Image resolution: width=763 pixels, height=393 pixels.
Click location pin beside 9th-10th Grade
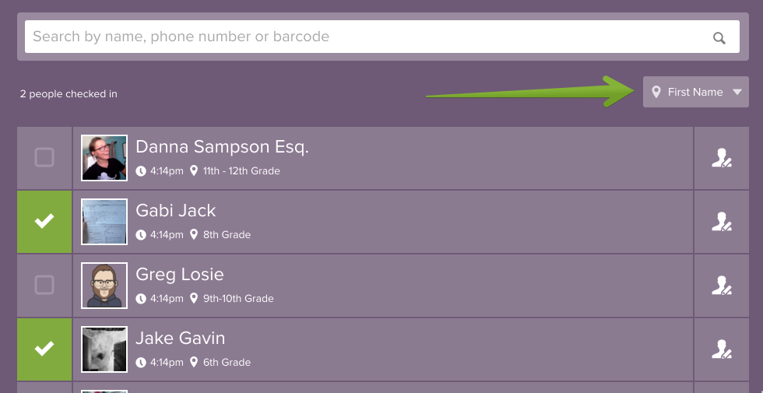(x=194, y=298)
